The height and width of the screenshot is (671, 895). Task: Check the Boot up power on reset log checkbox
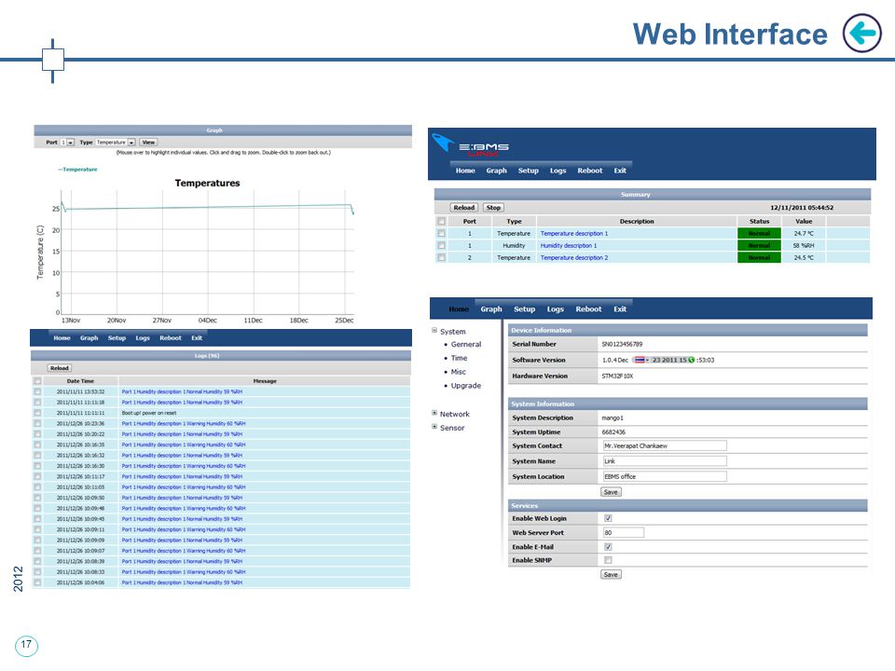click(37, 413)
